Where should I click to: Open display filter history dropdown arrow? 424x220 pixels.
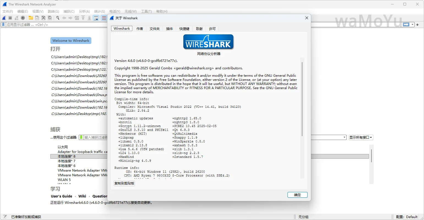[x=412, y=24]
